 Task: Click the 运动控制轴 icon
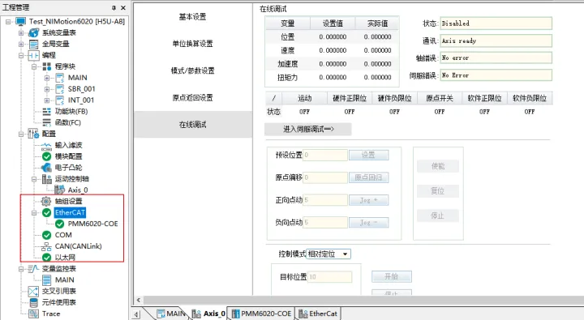pos(46,179)
